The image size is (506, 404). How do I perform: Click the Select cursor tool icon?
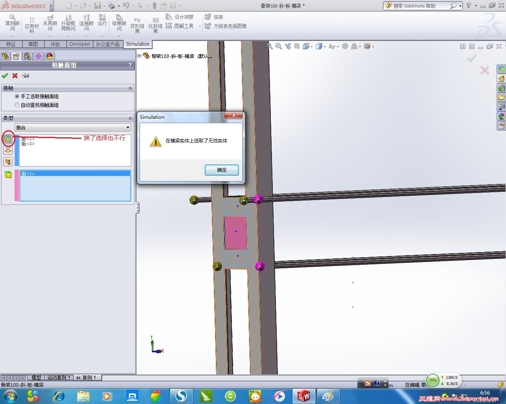(x=140, y=6)
